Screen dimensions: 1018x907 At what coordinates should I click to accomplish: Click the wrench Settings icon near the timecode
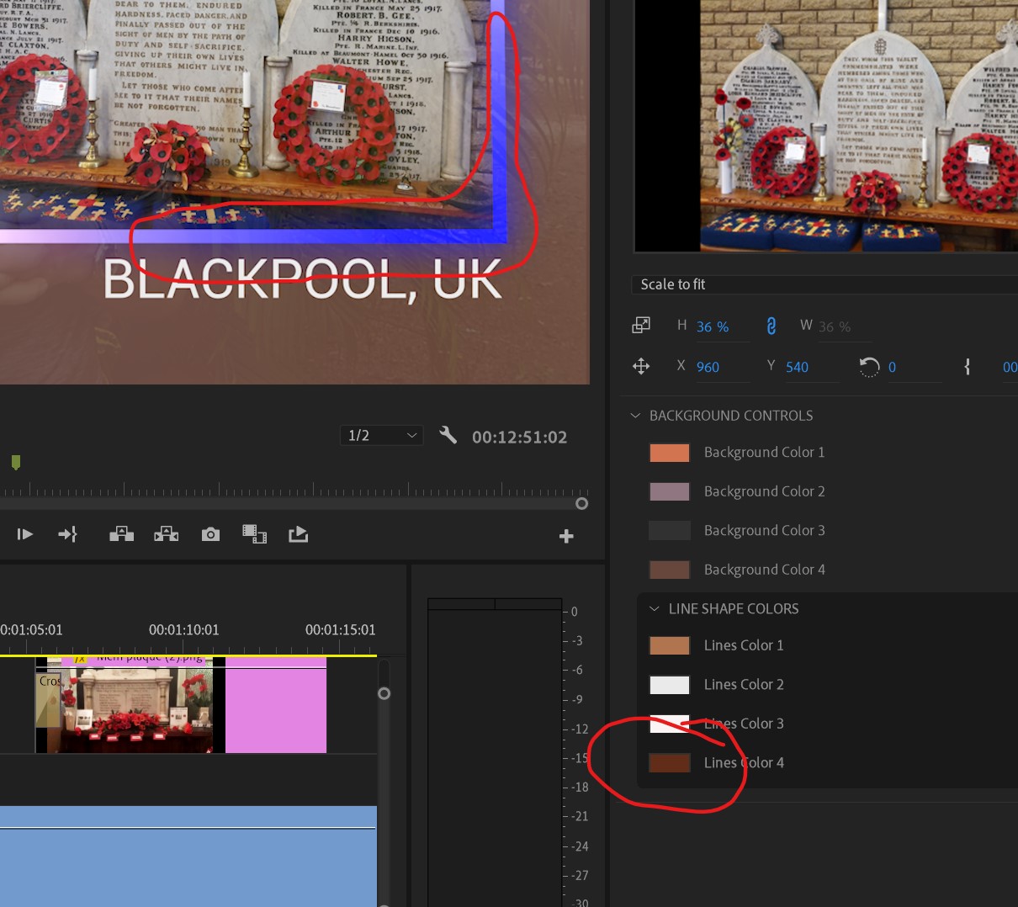tap(448, 435)
